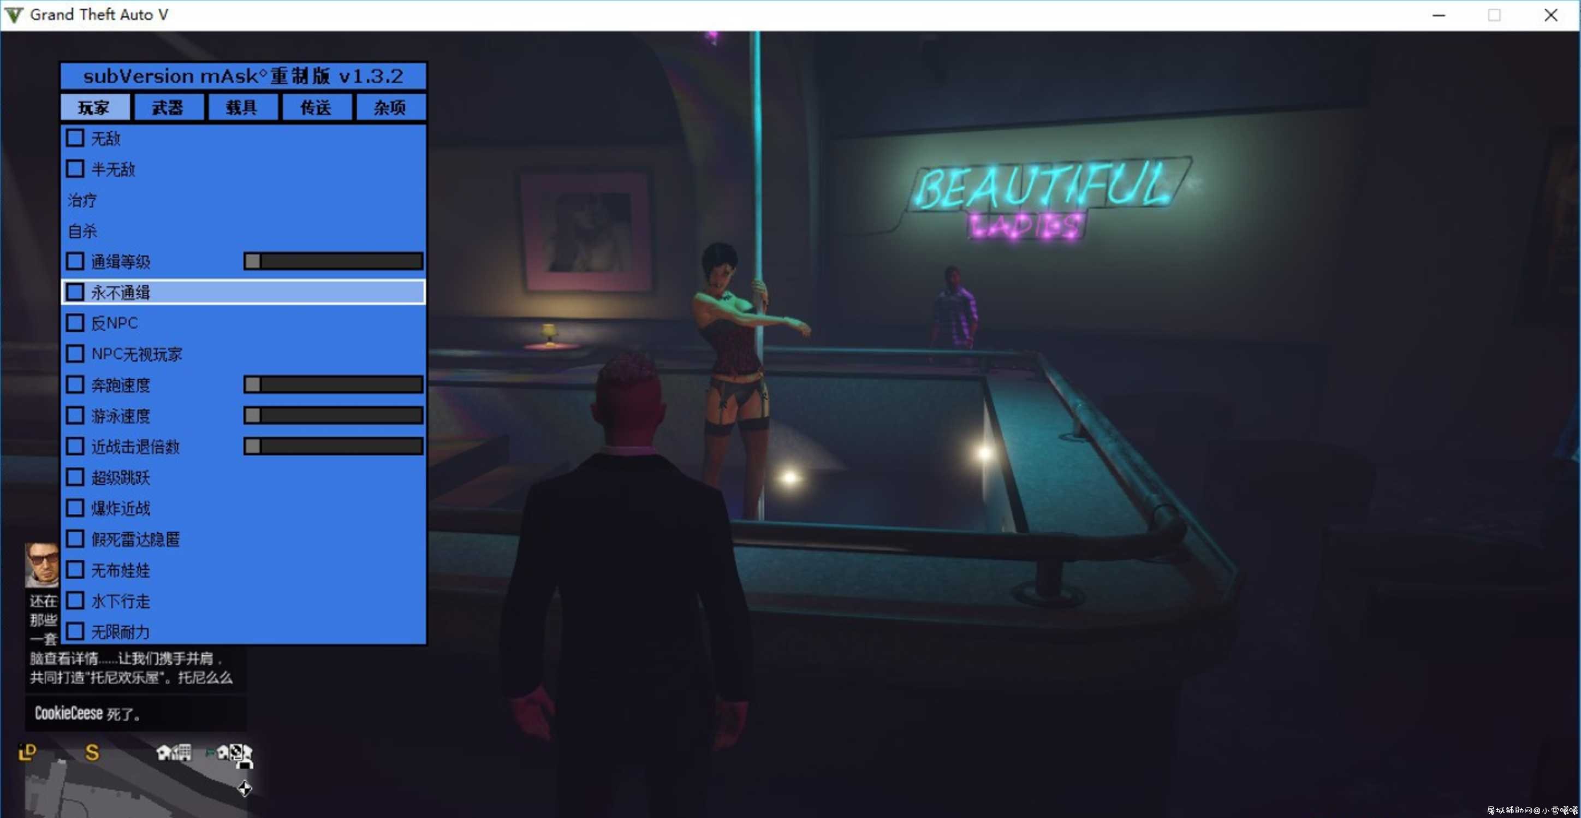
Task: Enable the 水下行走 checkbox
Action: click(75, 601)
